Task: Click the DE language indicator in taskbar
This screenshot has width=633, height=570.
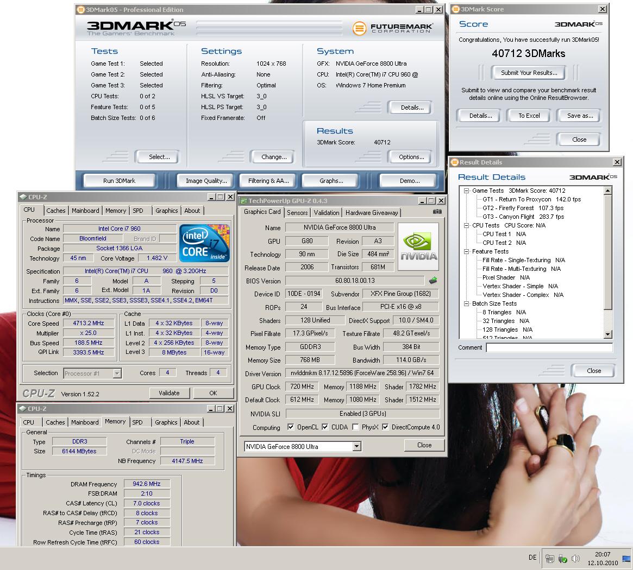Action: pyautogui.click(x=532, y=558)
